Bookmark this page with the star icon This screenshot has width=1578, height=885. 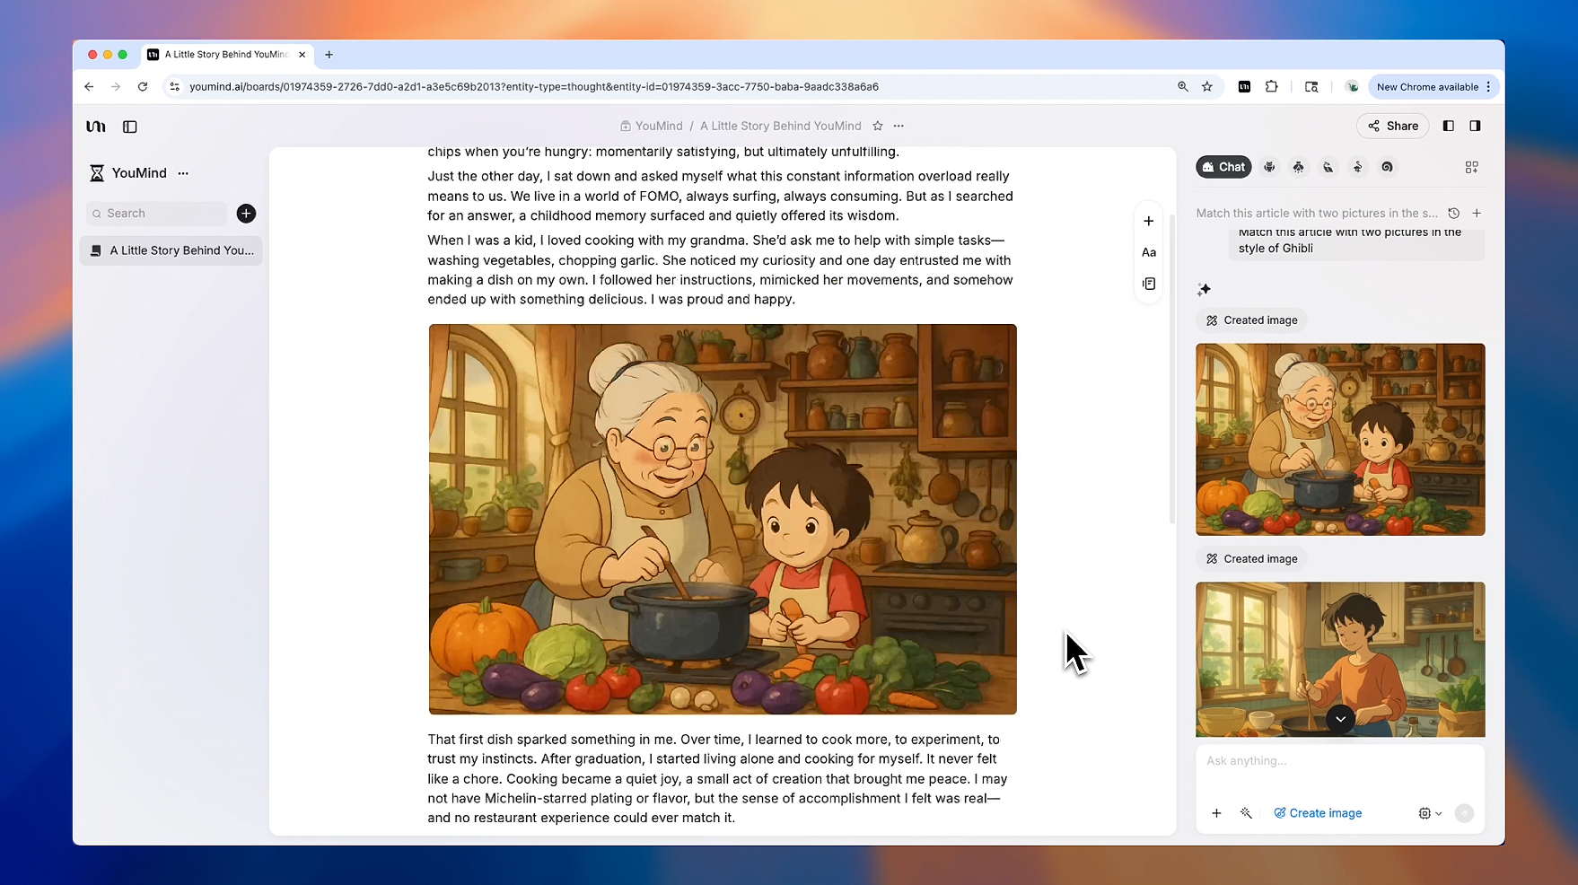tap(1207, 87)
